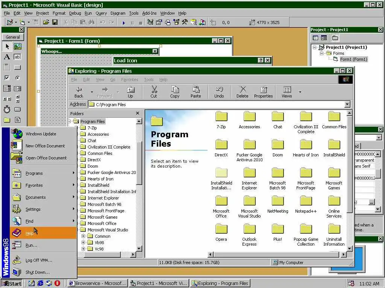Image resolution: width=385 pixels, height=288 pixels.
Task: Open the Project menu in Visual Basic
Action: coord(42,13)
